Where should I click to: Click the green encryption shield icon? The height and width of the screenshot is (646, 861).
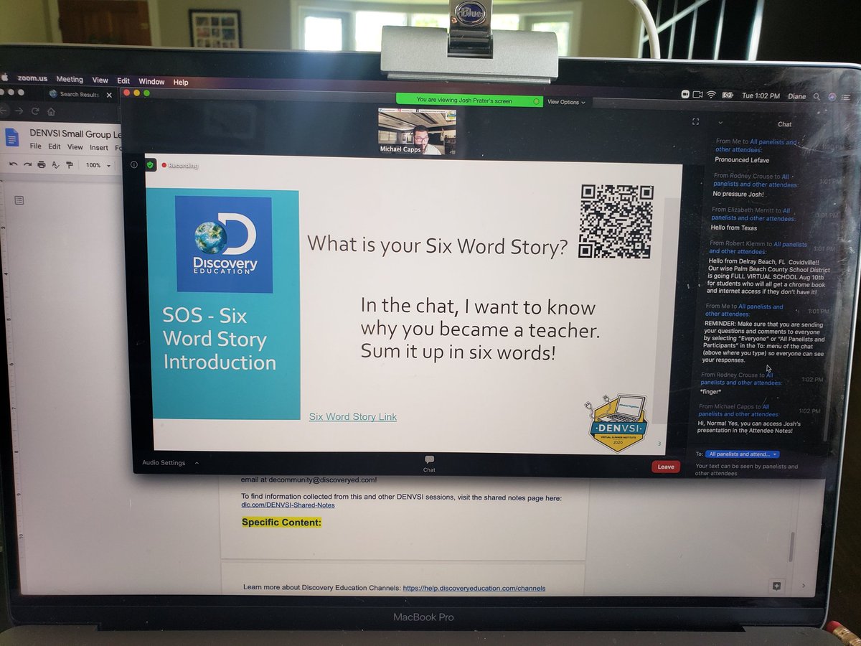[x=150, y=164]
